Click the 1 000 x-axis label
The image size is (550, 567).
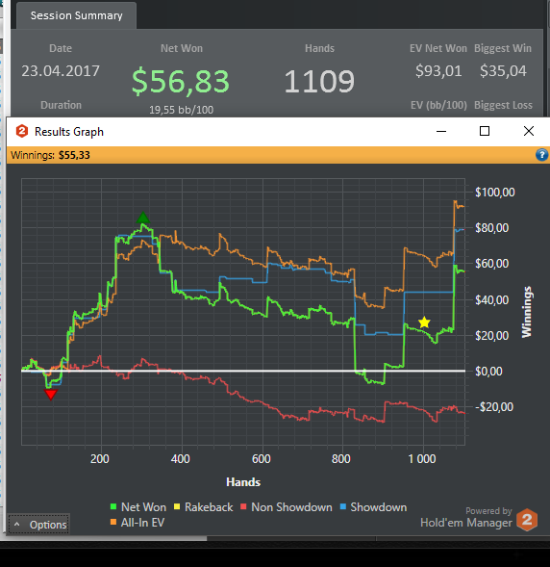pyautogui.click(x=422, y=459)
